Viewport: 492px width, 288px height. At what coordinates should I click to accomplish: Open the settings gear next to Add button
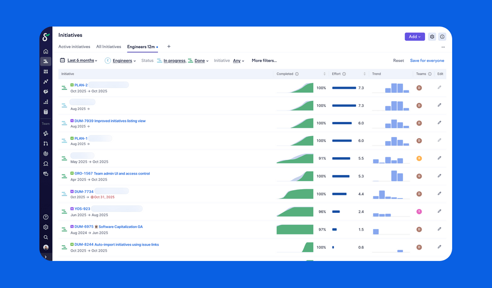point(432,37)
